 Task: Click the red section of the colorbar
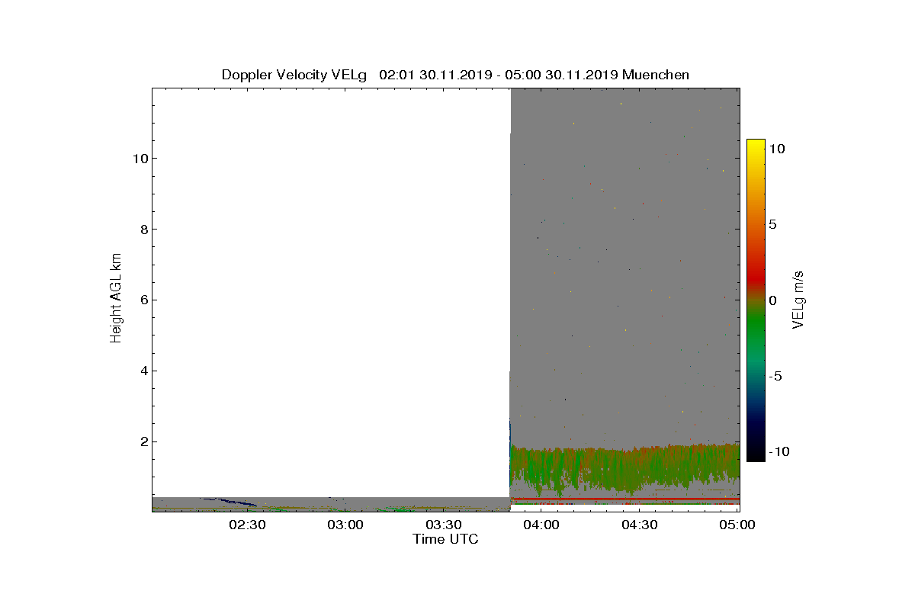[x=755, y=276]
